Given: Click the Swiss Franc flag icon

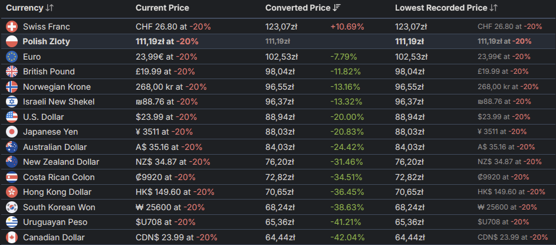Looking at the screenshot, I should [x=12, y=27].
